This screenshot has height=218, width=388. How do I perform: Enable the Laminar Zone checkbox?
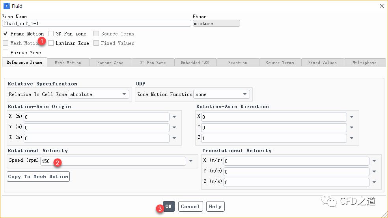51,43
